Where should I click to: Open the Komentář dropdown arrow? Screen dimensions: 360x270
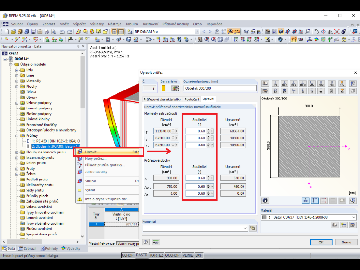pos(245,228)
